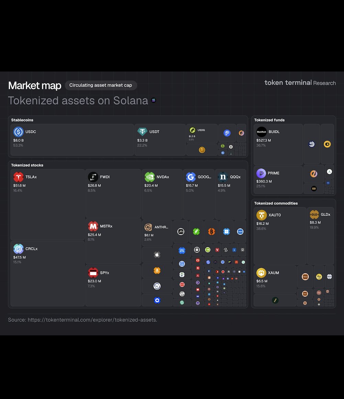The width and height of the screenshot is (344, 399).
Task: Click the USDC stablecoin logo
Action: click(x=18, y=132)
